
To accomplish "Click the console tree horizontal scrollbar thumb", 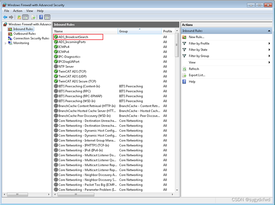I will pos(17,195).
